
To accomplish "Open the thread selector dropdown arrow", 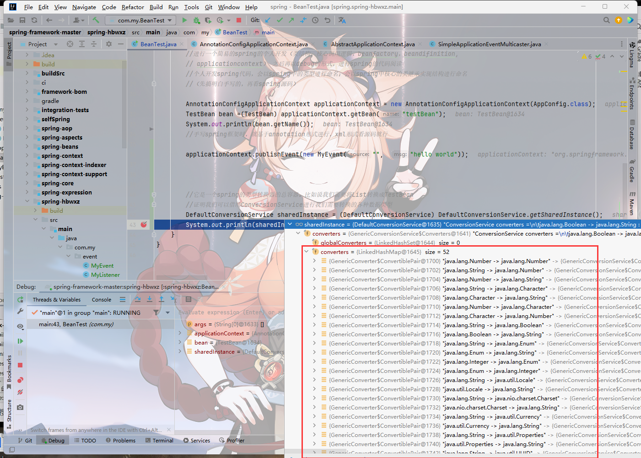I will [x=168, y=313].
